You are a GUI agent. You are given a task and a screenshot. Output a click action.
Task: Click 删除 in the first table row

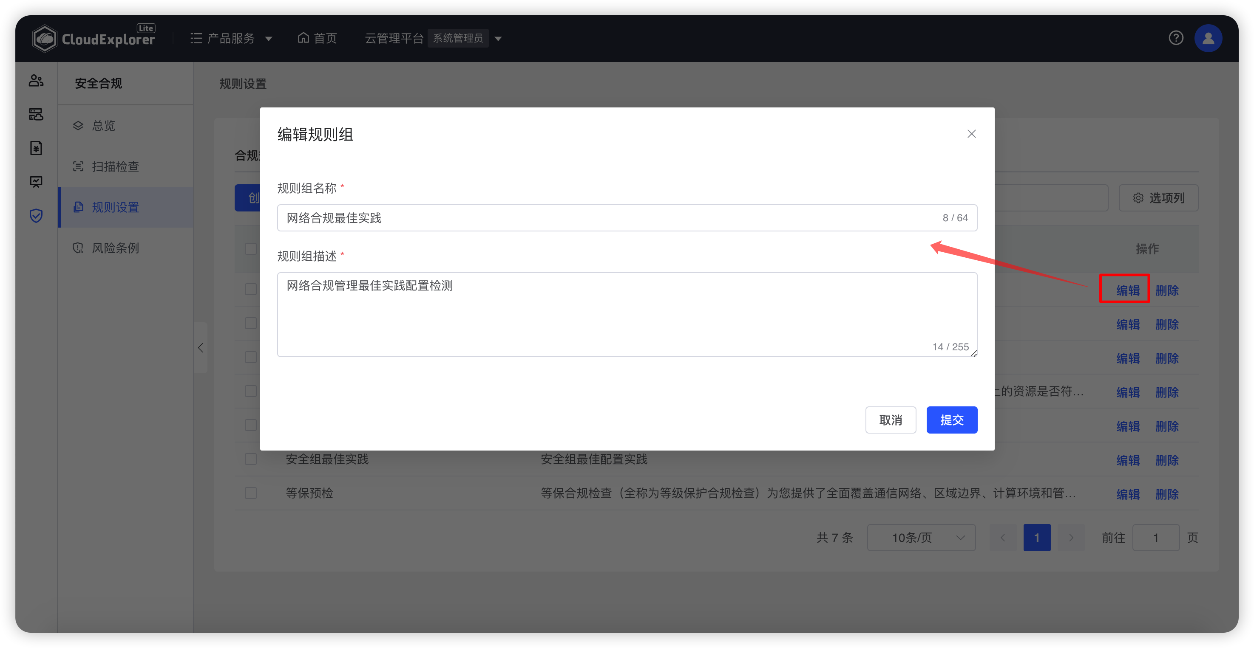[x=1166, y=290]
